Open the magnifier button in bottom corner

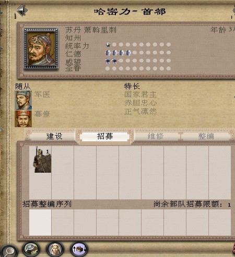point(9,251)
